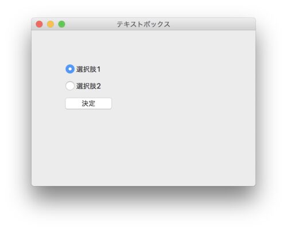The width and height of the screenshot is (287, 231).
Task: Choose the unselected white radio circle
Action: click(70, 86)
